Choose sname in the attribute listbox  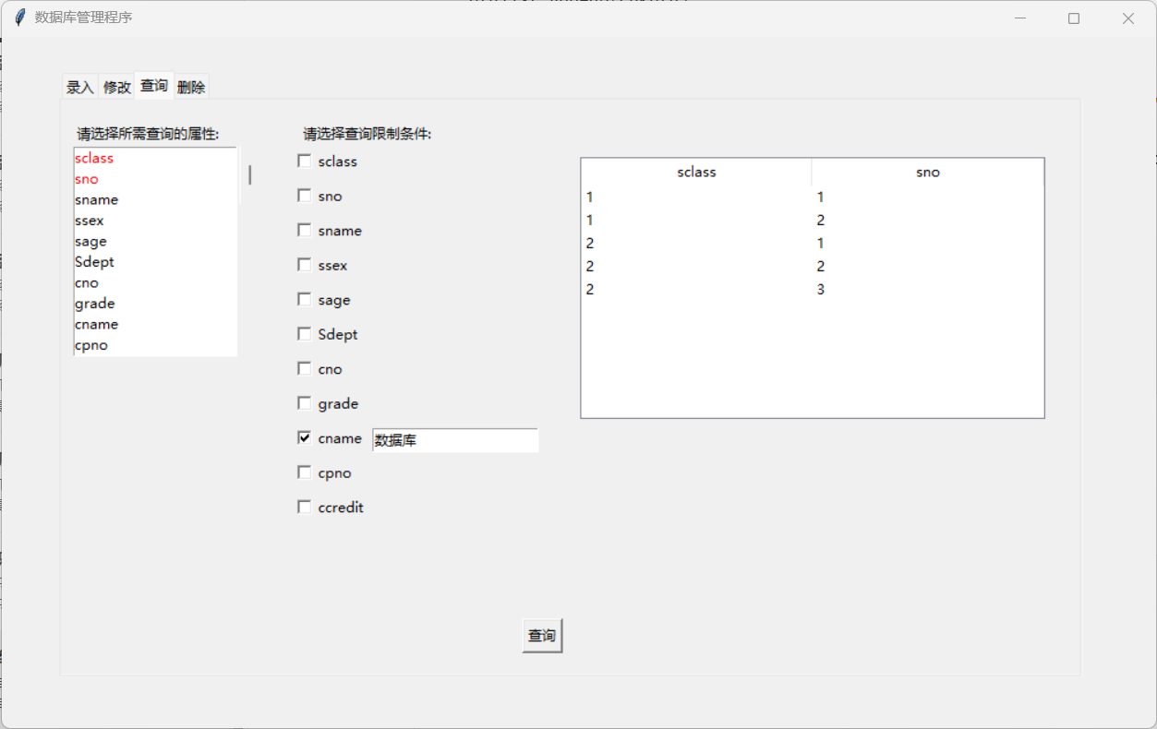coord(155,199)
